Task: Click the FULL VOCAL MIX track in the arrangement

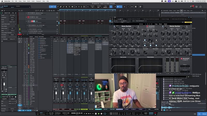Action: click(41, 25)
